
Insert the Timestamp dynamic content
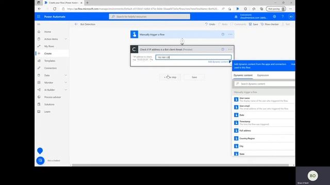(x=263, y=123)
